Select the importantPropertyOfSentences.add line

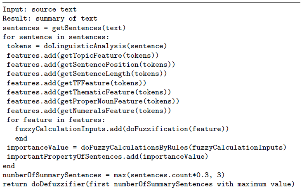point(105,157)
